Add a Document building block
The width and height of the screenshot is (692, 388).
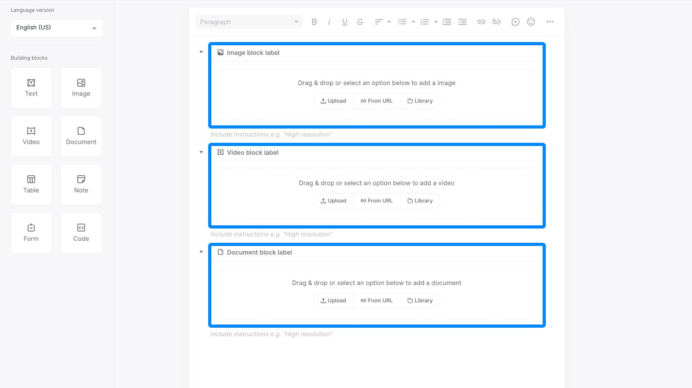[x=81, y=136]
